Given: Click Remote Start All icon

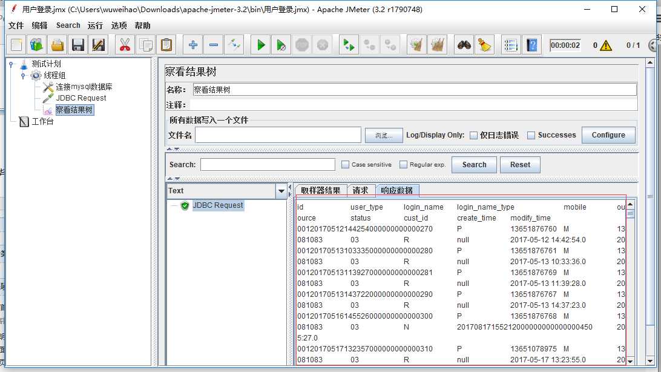Looking at the screenshot, I should 349,45.
